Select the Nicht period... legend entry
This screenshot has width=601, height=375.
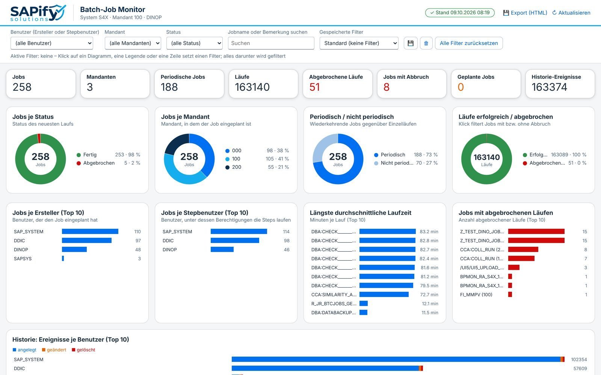click(x=406, y=163)
